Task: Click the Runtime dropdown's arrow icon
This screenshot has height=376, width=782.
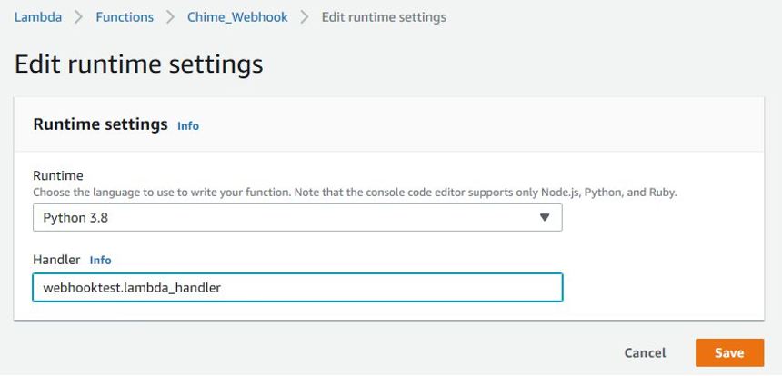Action: [545, 218]
